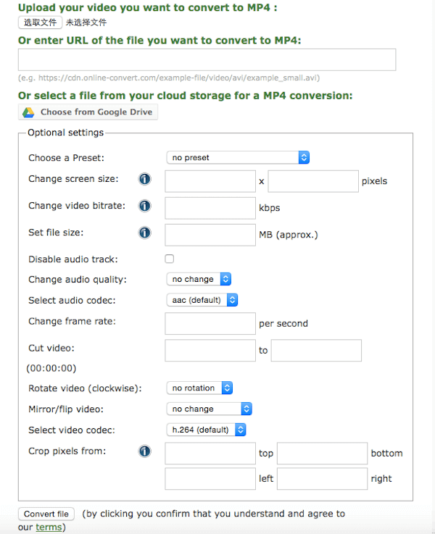
Task: Click the screen size info icon
Action: coord(144,179)
